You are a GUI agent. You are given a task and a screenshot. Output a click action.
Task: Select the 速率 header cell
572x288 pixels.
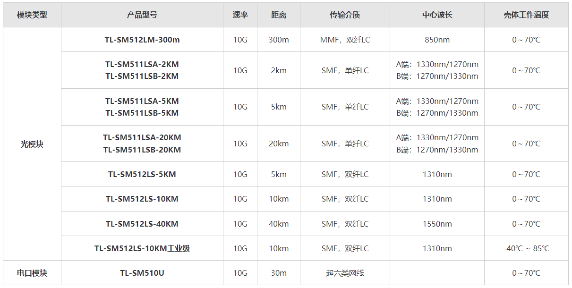pos(240,15)
